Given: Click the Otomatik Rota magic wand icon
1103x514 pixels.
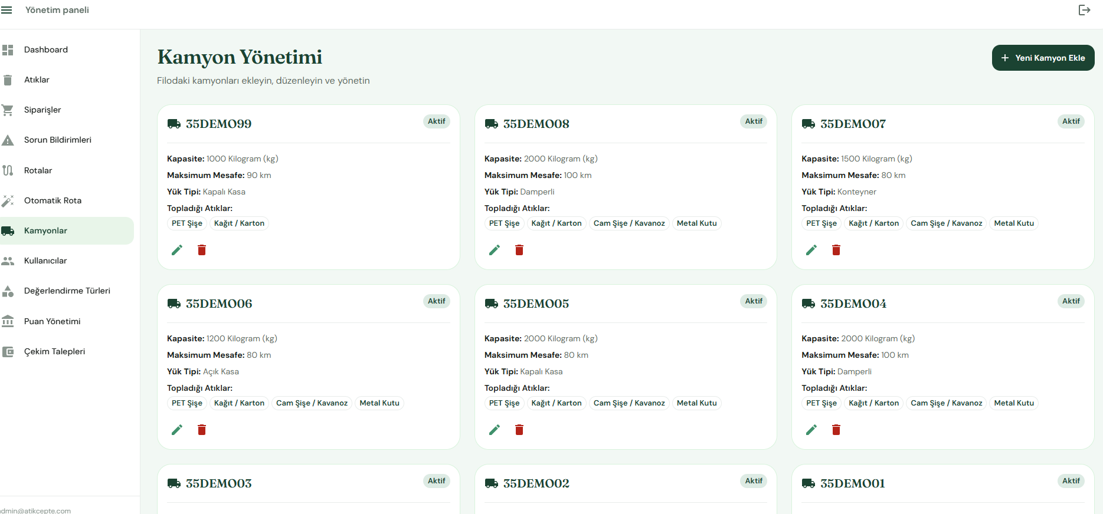Looking at the screenshot, I should (x=8, y=201).
